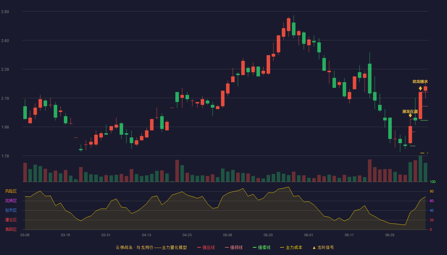Image resolution: width=447 pixels, height=255 pixels.
Task: Click the 04-13 date label
Action: coord(147,235)
